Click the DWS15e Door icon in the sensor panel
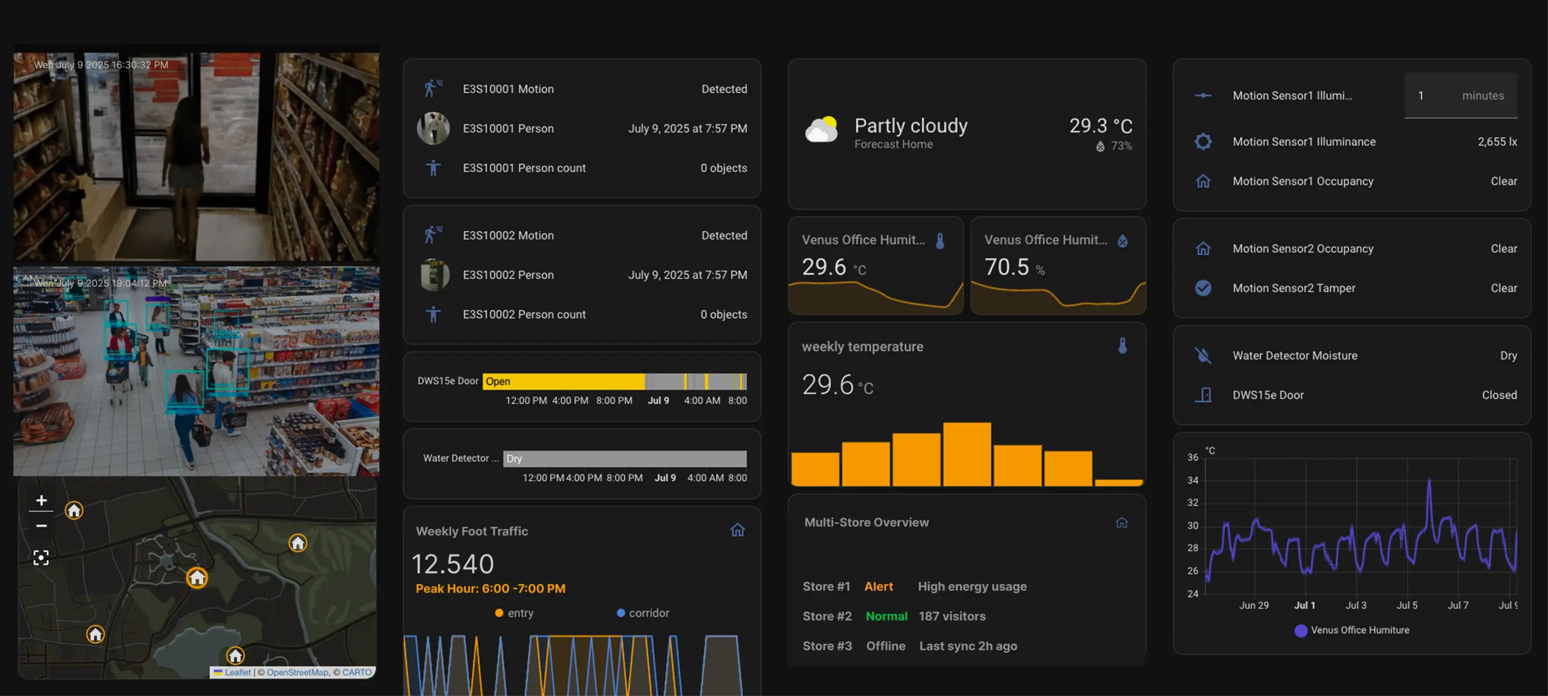This screenshot has width=1548, height=696. pos(1203,394)
